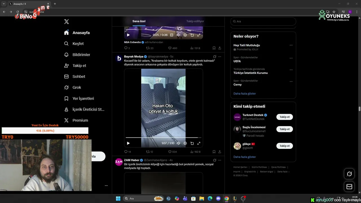Toggle picture-in-picture on Hakan Oto video

click(192, 143)
